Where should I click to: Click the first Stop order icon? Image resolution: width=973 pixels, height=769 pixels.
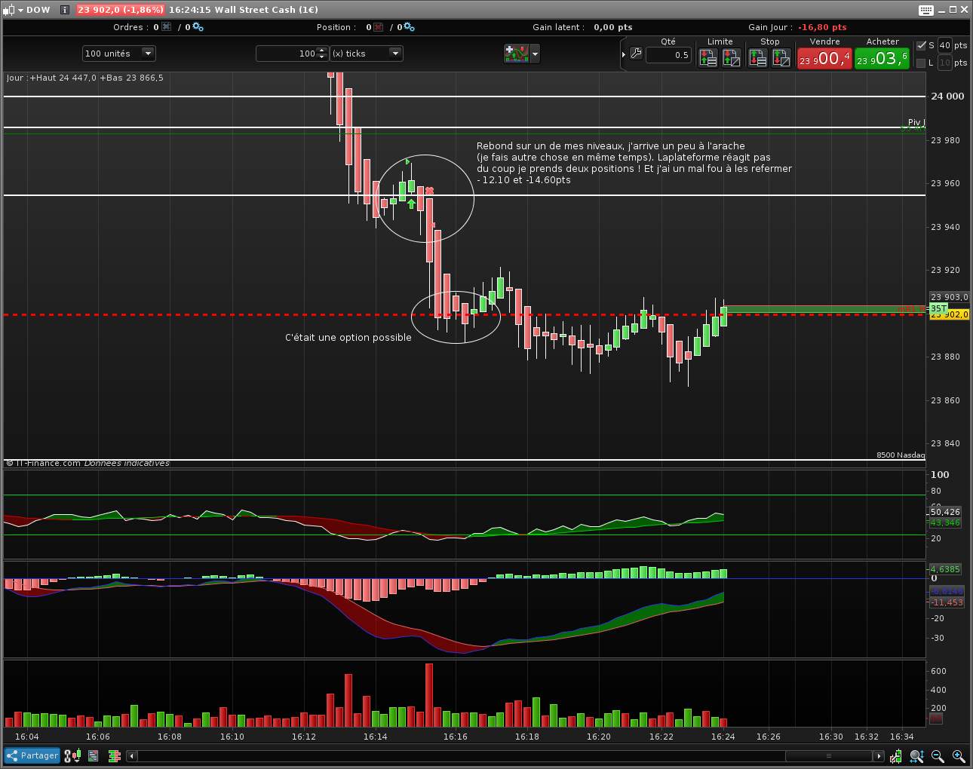click(x=758, y=57)
